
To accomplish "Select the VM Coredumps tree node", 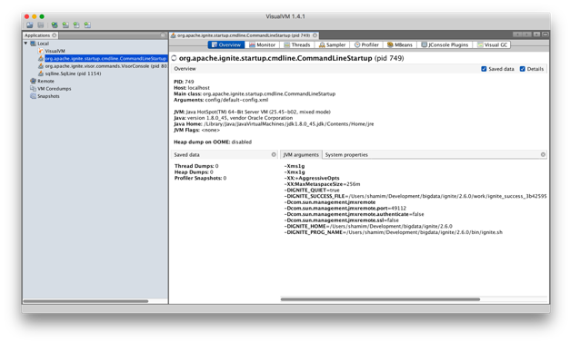I will coord(55,89).
